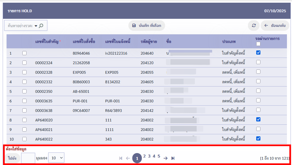Uncheck pending approval for row 8
Screen dimensions: 292x165
pyautogui.click(x=258, y=119)
